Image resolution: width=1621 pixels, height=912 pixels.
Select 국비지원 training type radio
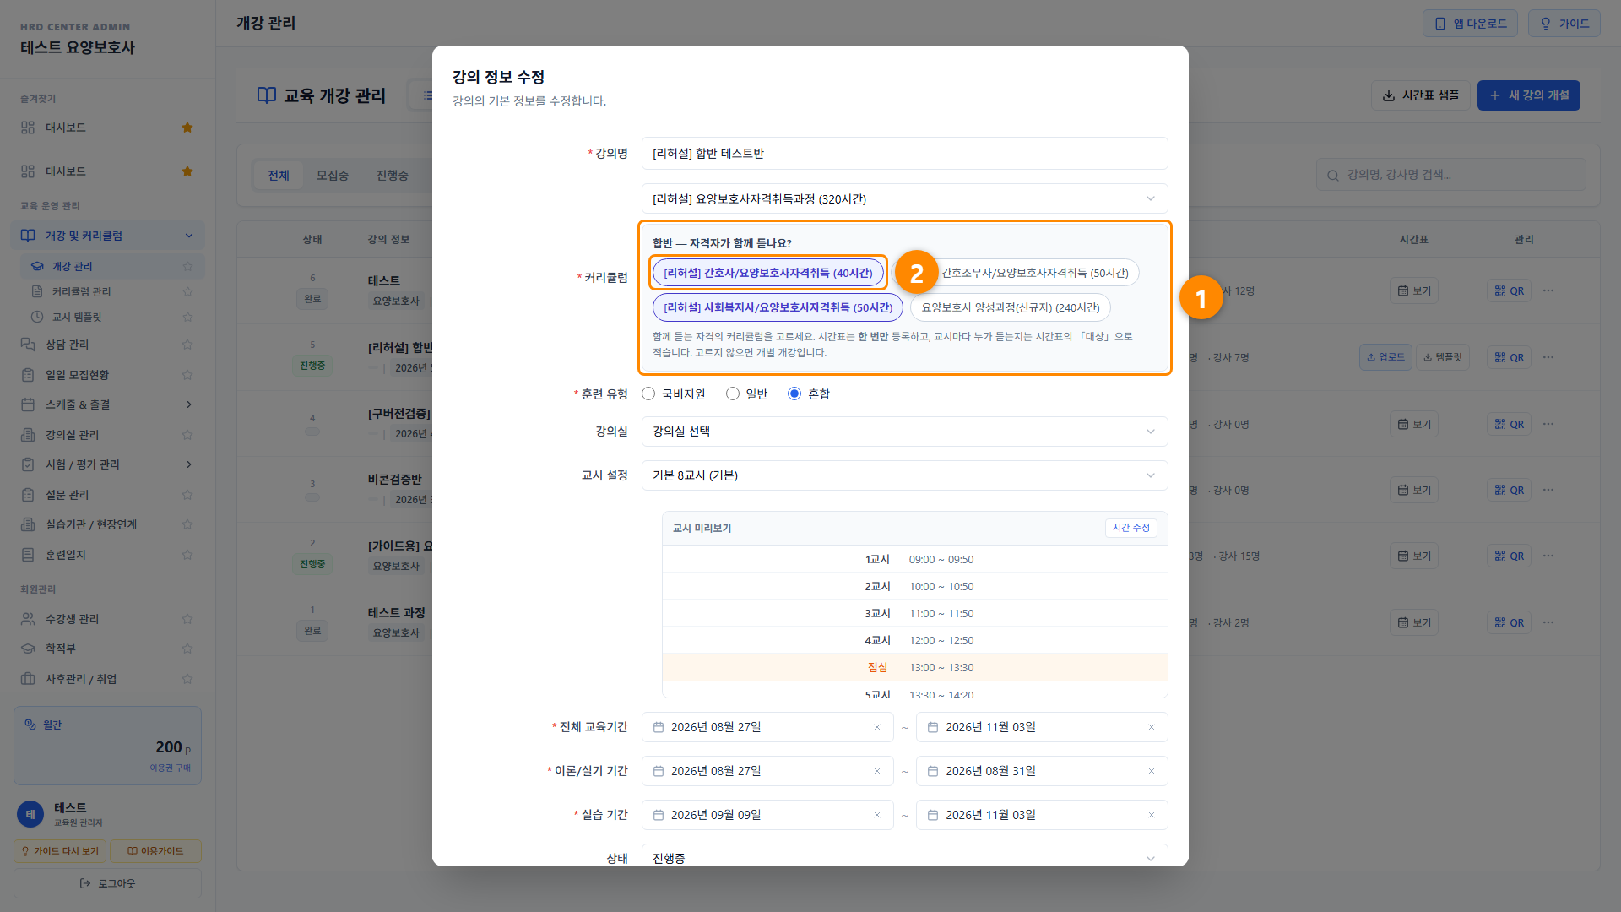pos(648,394)
